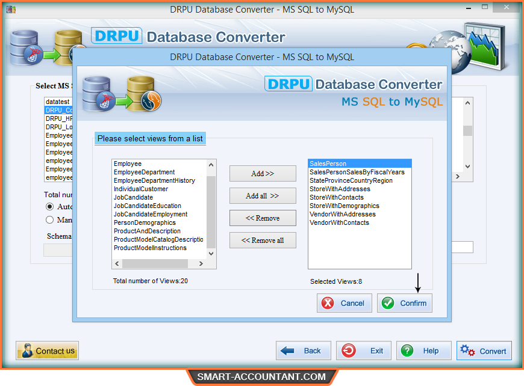Select Employee in available views list
The width and height of the screenshot is (524, 386).
[159, 164]
